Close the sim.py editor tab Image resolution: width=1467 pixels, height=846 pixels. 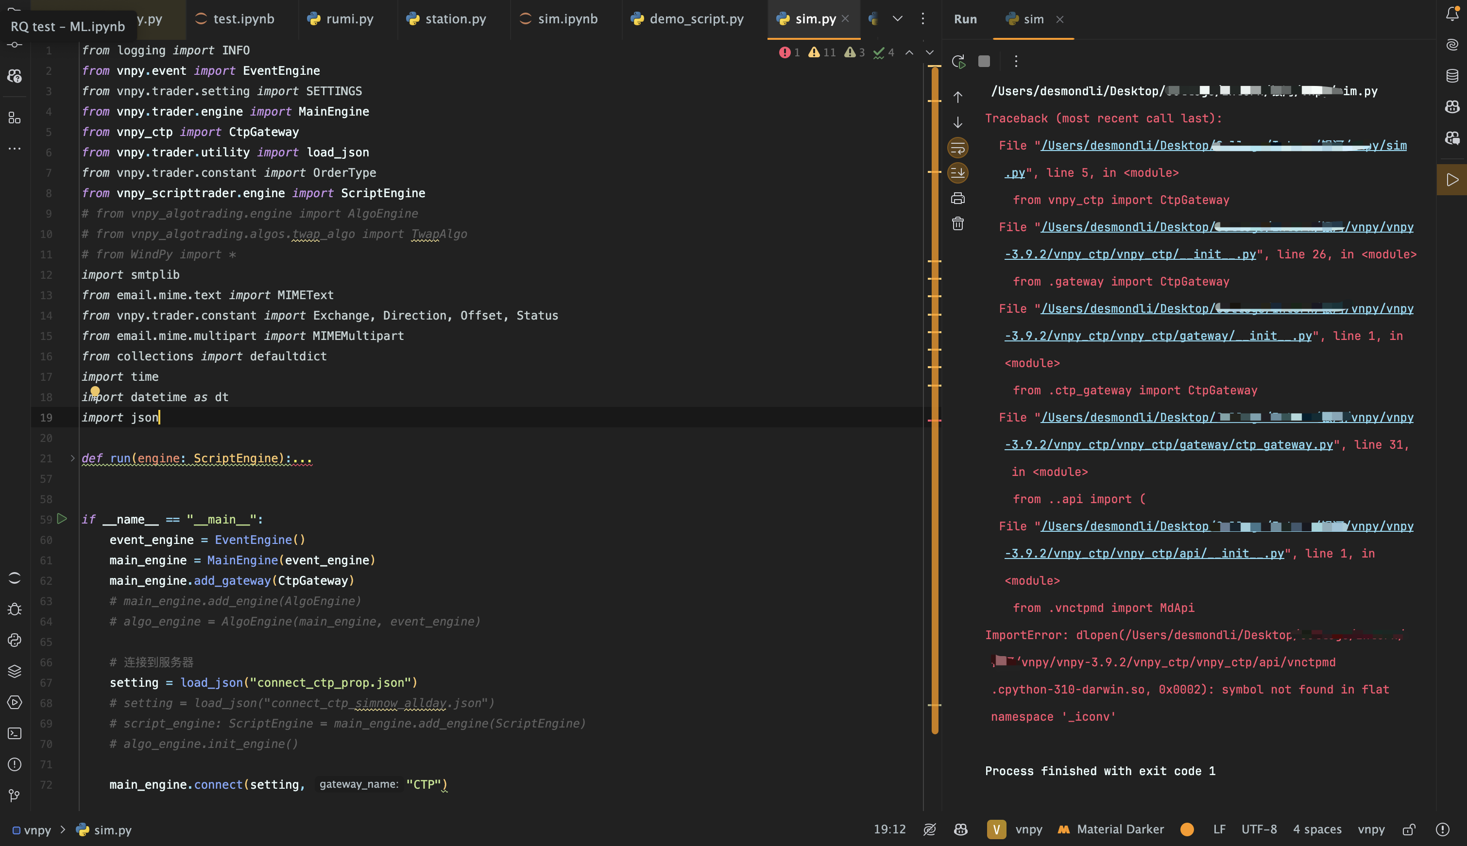coord(845,18)
